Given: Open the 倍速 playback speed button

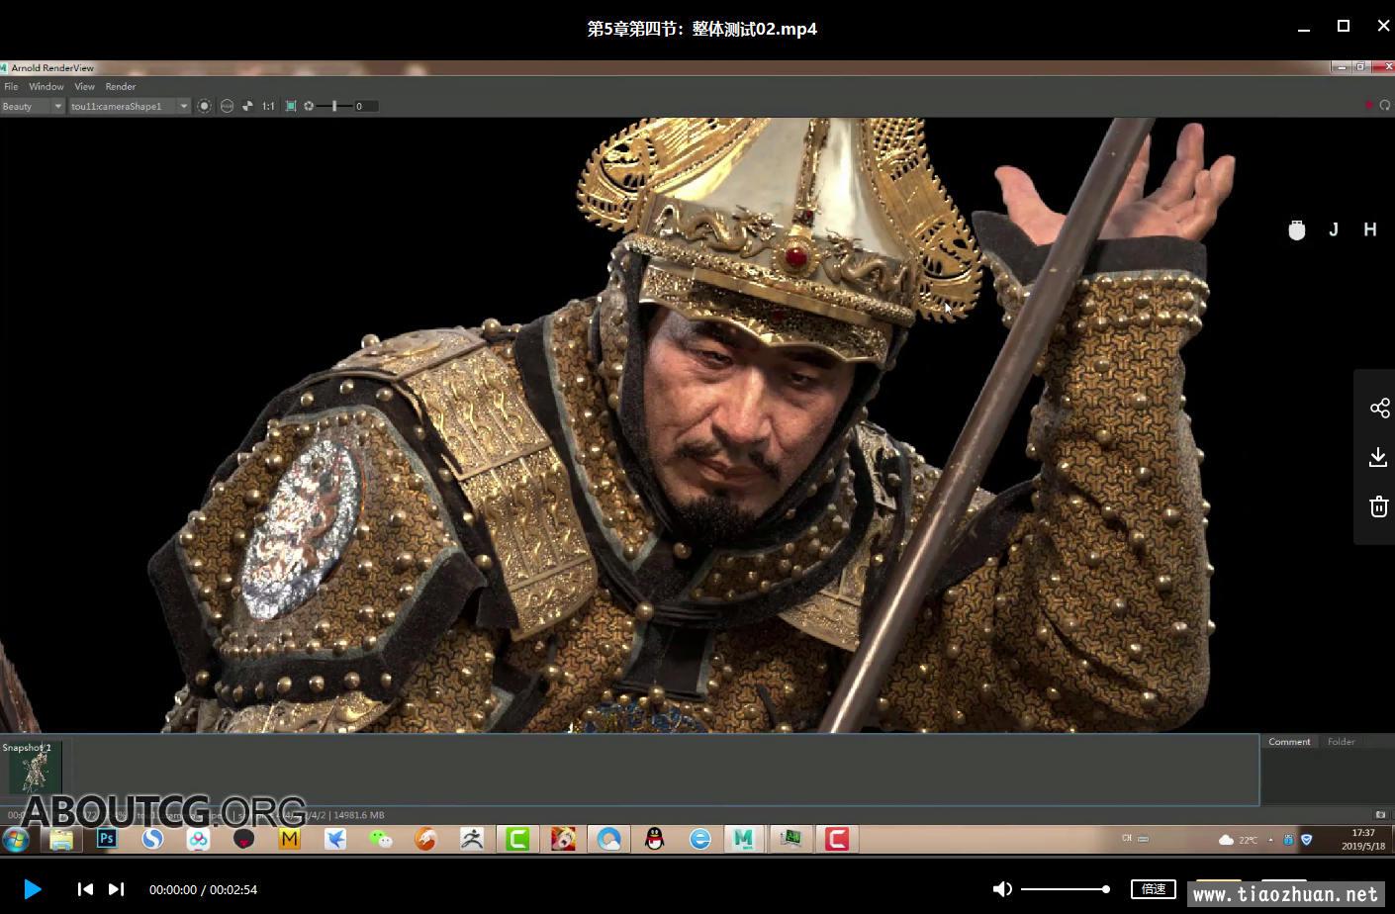Looking at the screenshot, I should pos(1154,889).
